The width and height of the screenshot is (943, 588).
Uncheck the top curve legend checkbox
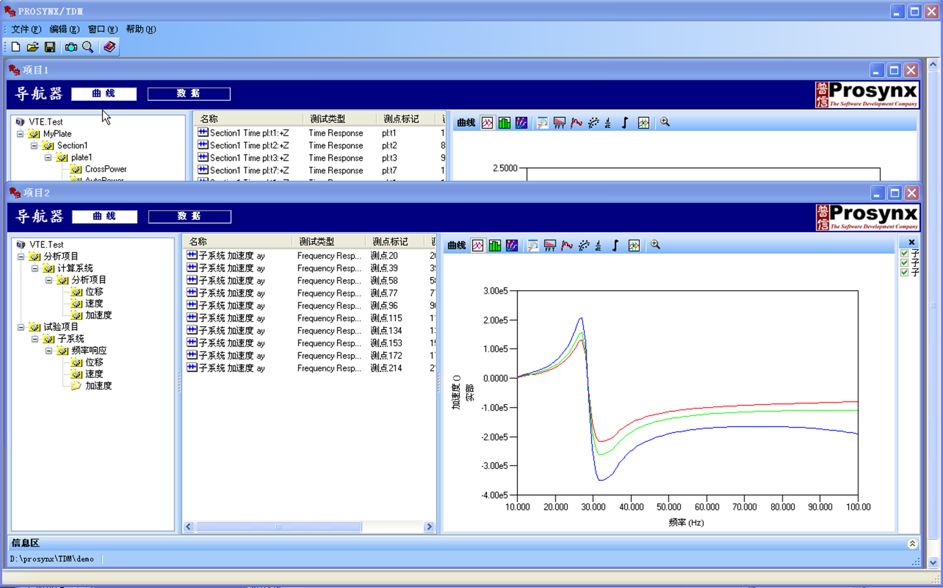[x=904, y=253]
